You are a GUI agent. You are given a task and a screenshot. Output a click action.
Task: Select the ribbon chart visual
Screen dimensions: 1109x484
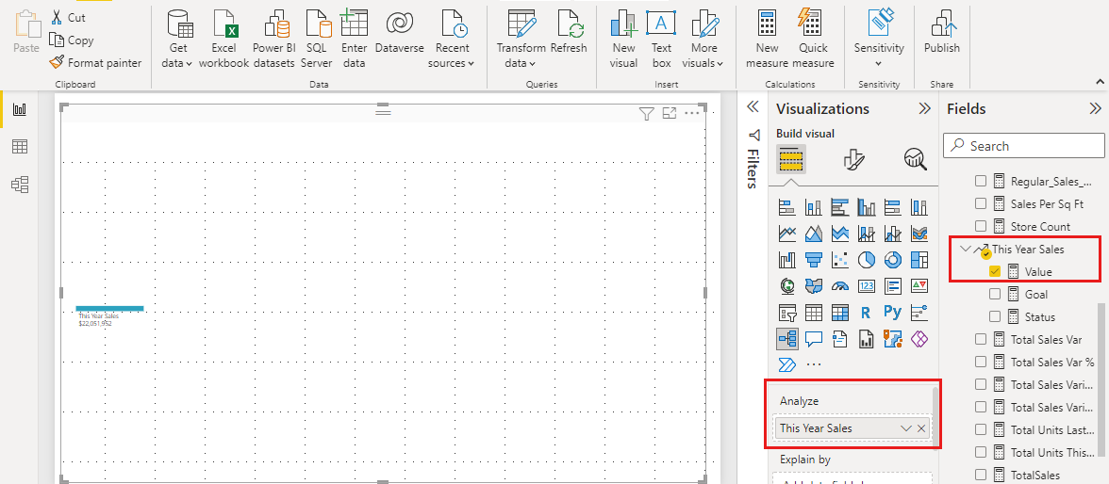(x=919, y=234)
